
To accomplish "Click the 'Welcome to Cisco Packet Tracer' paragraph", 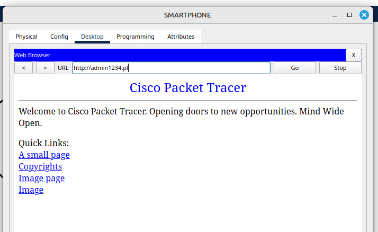I will click(181, 117).
